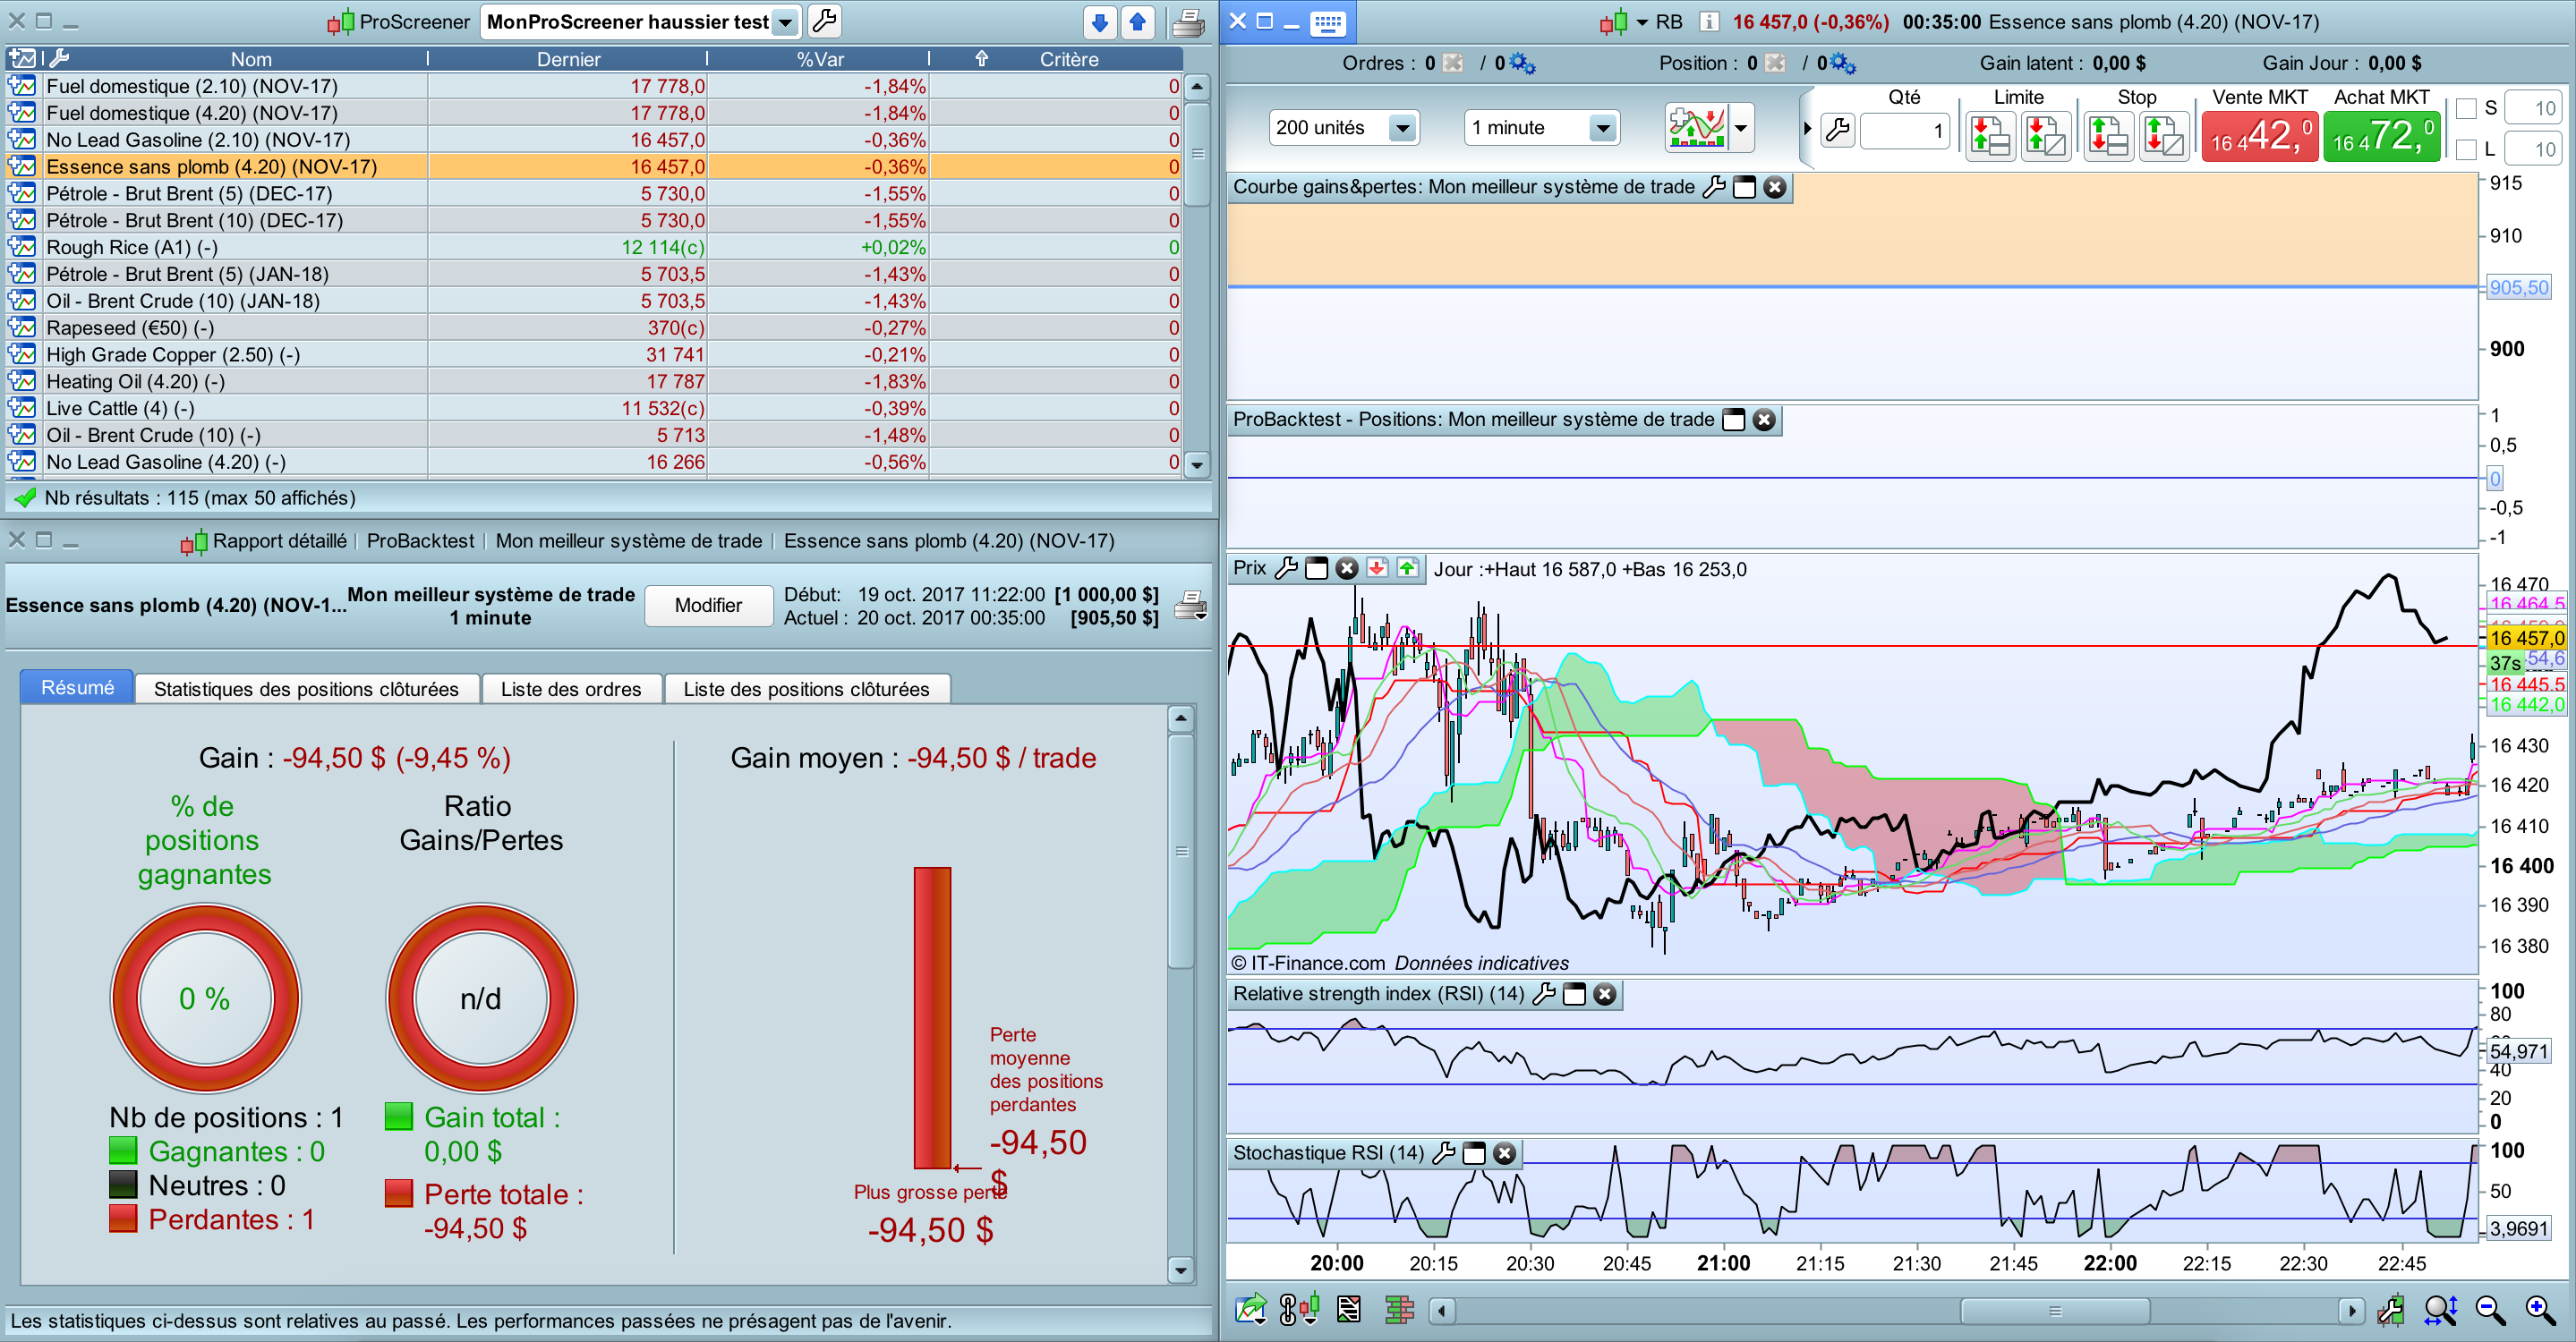Viewport: 2576px width, 1342px height.
Task: Click the Qté quantity input field
Action: 1903,130
